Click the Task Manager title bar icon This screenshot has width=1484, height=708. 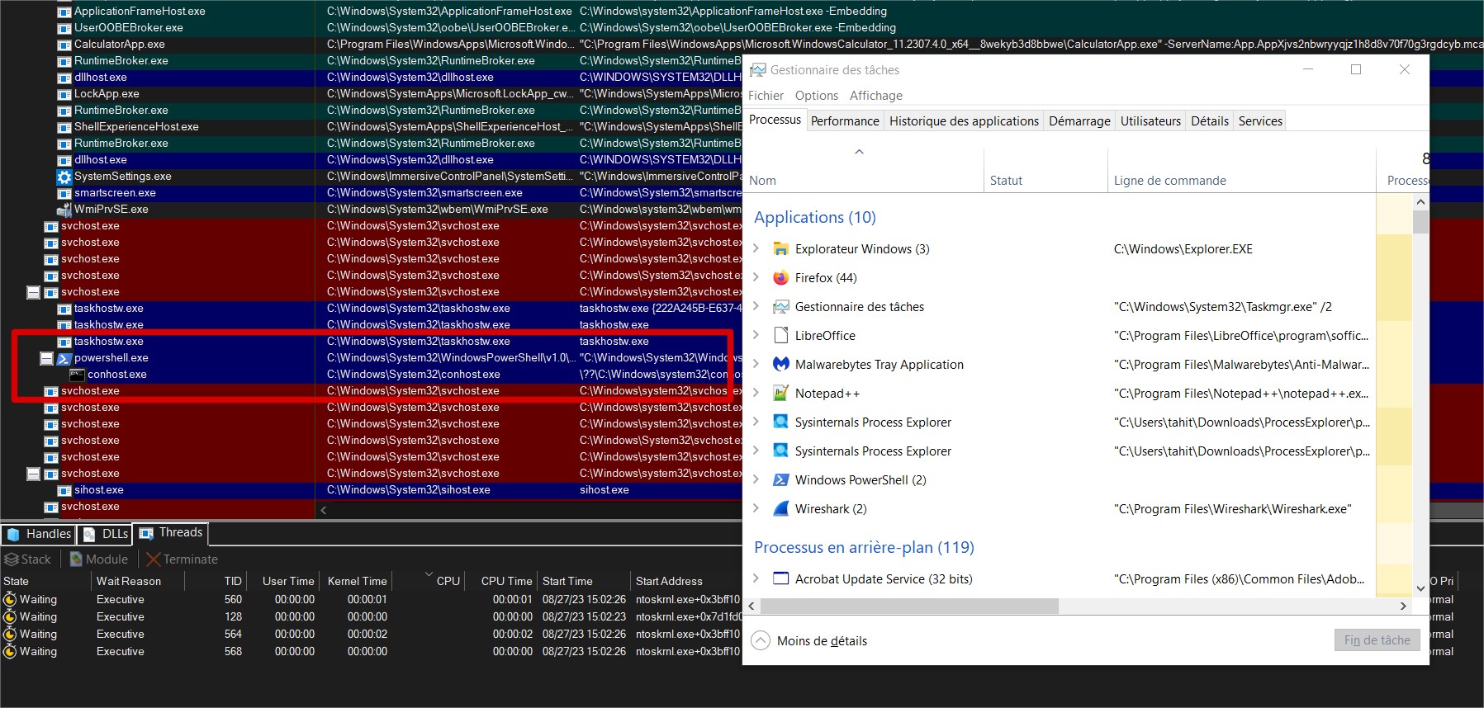point(757,70)
